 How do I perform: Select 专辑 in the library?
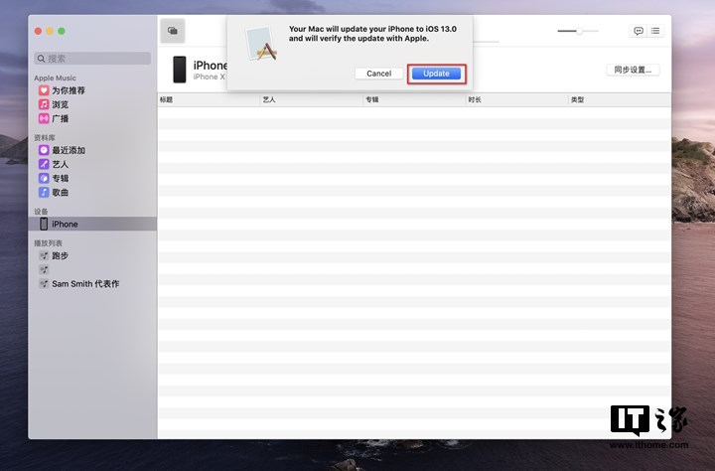click(x=61, y=179)
